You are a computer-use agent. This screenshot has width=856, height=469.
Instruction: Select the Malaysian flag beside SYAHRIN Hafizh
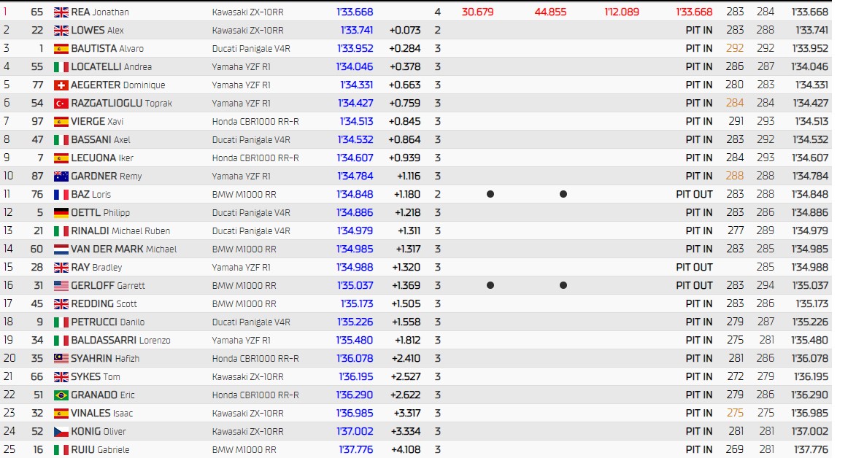click(61, 358)
